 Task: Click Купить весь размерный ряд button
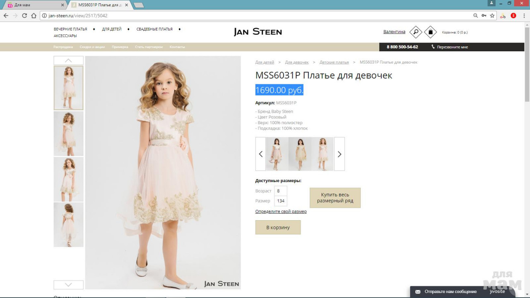[x=335, y=198]
